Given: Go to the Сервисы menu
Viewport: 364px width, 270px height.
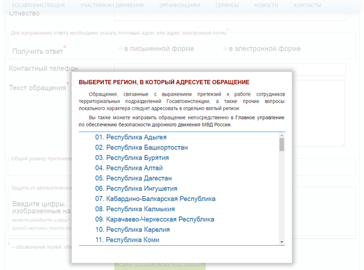Looking at the screenshot, I should pyautogui.click(x=227, y=5).
